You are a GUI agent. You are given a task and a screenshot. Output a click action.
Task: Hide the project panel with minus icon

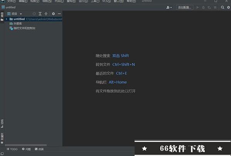coord(59,14)
